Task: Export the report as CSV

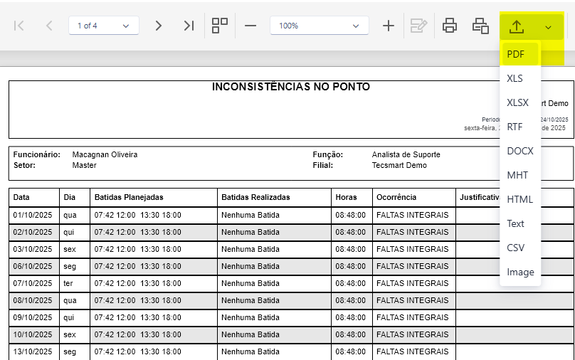Action: coord(519,248)
